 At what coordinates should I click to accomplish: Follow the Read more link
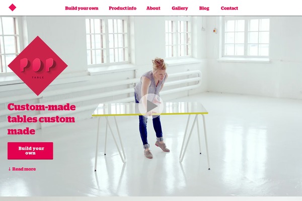(x=24, y=169)
